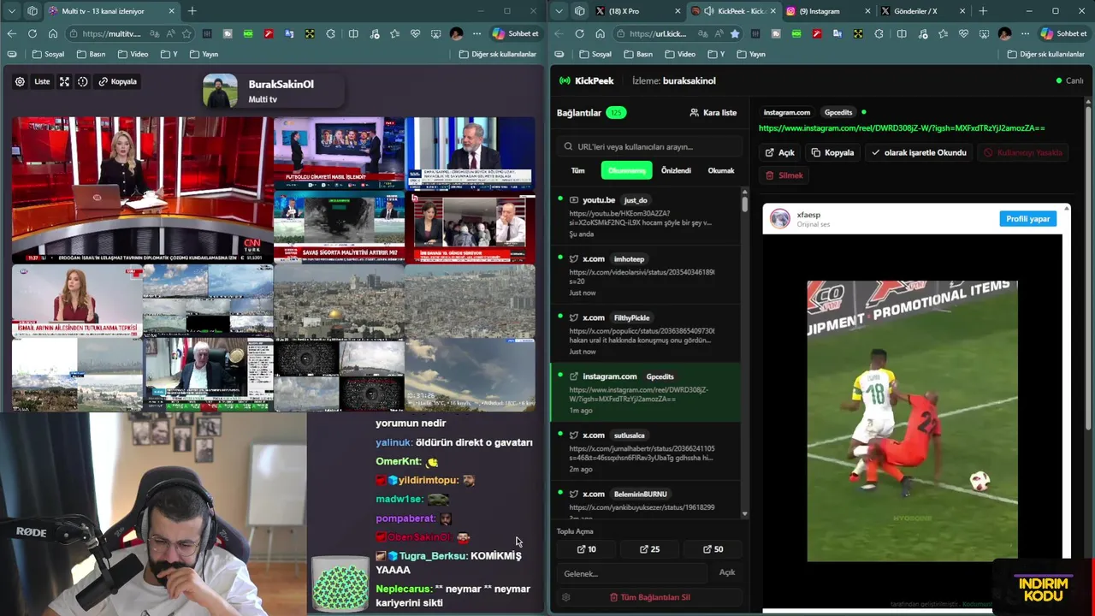Open split screen icon in KickPeek window

[902, 34]
